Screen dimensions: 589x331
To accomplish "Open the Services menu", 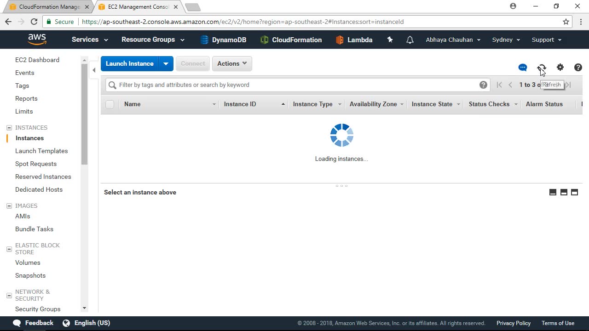I will tap(90, 40).
